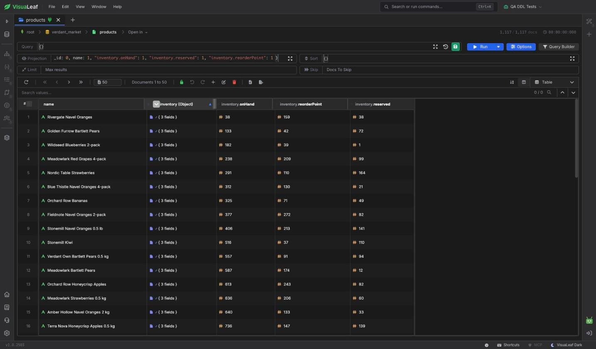Open the Window menu

tap(99, 7)
